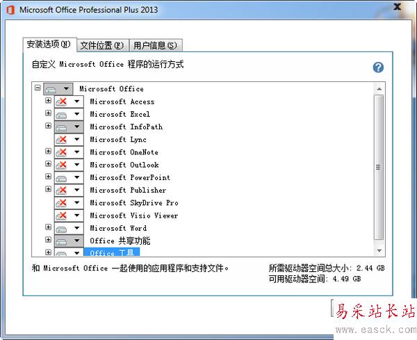The width and height of the screenshot is (417, 340).
Task: Open install-state dropdown for Microsoft Excel
Action: tap(69, 114)
